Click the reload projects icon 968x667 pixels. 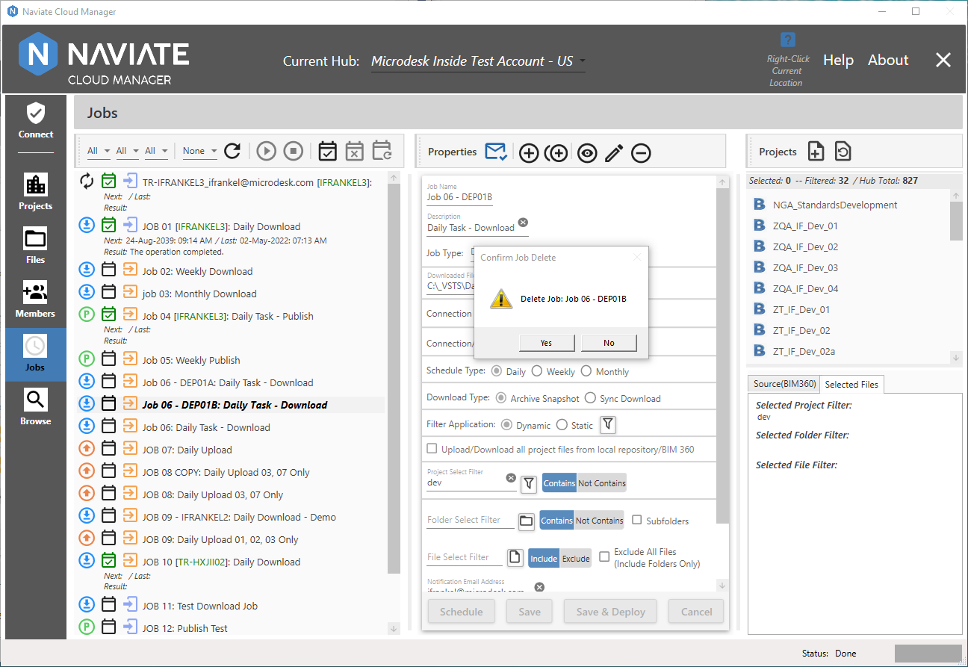coord(843,152)
